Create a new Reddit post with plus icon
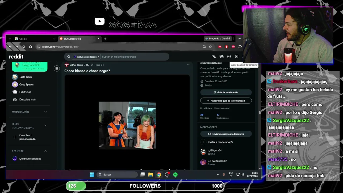 click(x=237, y=57)
